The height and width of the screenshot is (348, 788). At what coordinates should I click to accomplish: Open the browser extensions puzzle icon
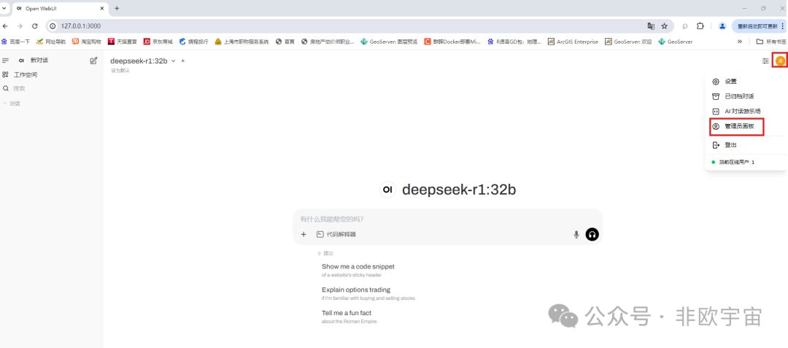coord(700,26)
